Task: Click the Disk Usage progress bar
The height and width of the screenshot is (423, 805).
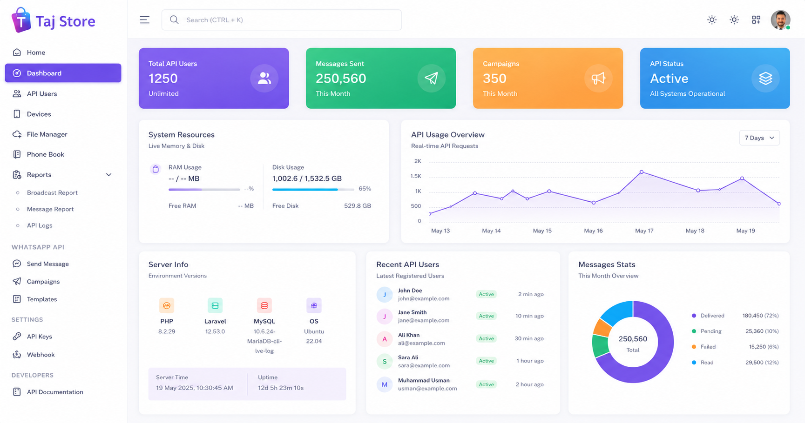Action: click(x=313, y=189)
